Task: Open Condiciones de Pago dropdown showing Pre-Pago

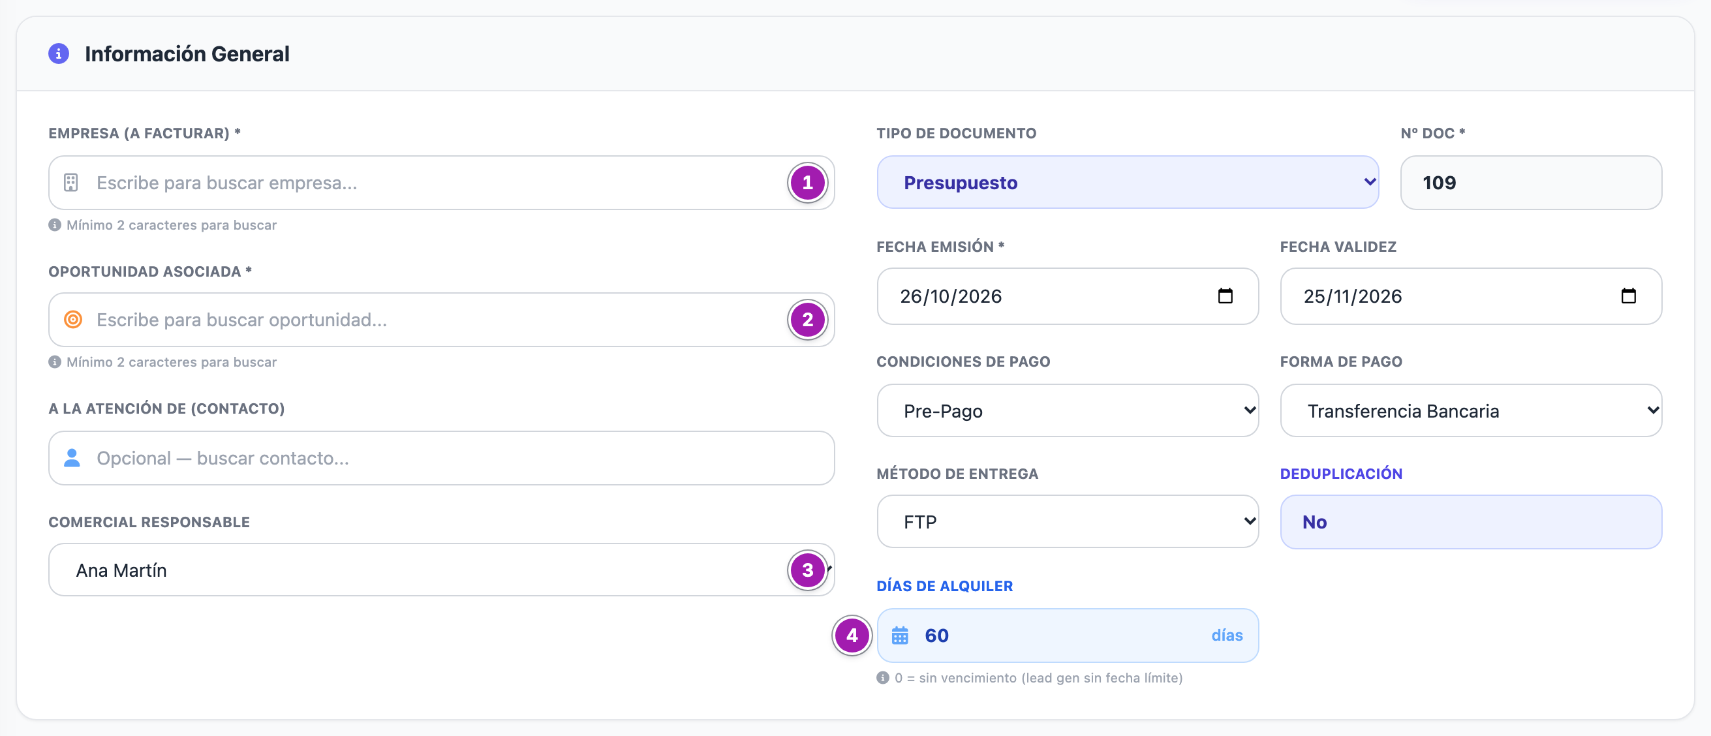Action: [x=1068, y=410]
